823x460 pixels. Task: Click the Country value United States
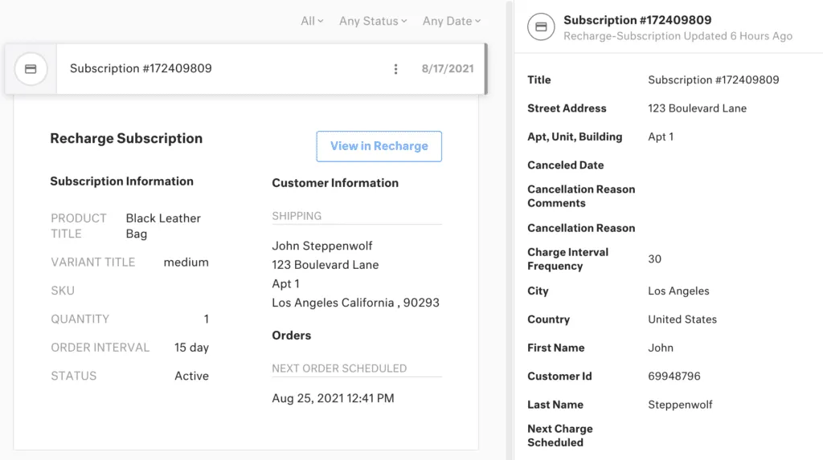click(x=682, y=320)
